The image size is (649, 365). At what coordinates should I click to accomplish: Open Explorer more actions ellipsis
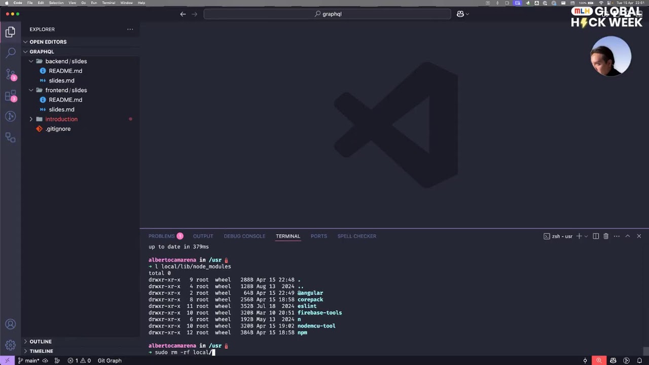point(130,29)
